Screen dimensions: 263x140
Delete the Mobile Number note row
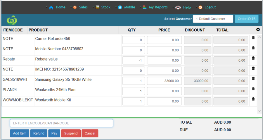[x=253, y=48]
